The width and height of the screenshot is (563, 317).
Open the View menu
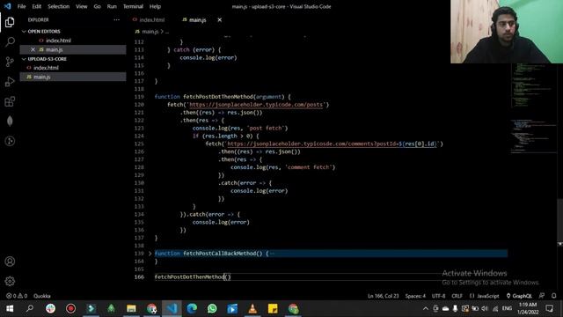82,6
